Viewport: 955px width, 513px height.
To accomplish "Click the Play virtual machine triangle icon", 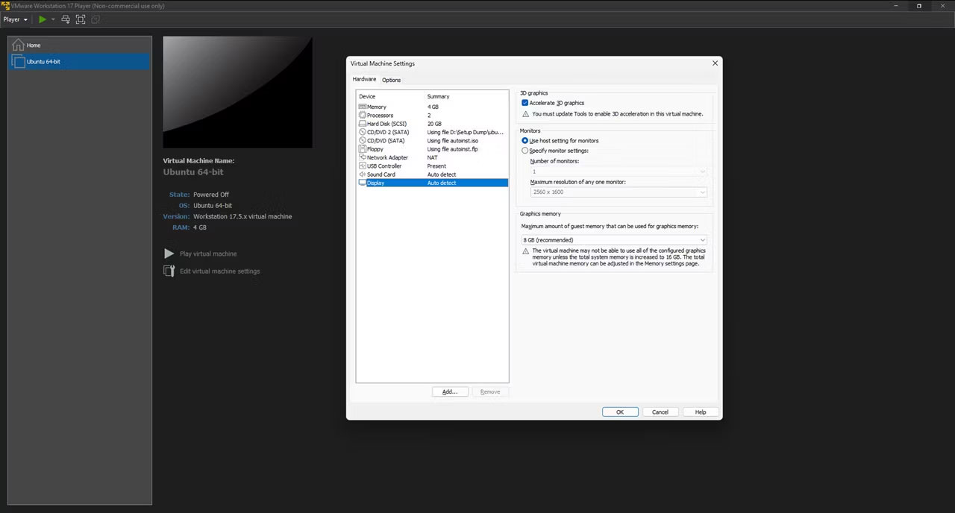I will coord(169,254).
